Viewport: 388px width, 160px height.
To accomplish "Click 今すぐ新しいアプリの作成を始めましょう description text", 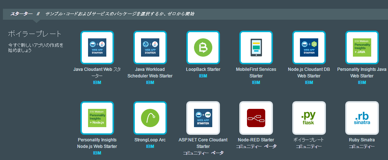I will pos(36,48).
